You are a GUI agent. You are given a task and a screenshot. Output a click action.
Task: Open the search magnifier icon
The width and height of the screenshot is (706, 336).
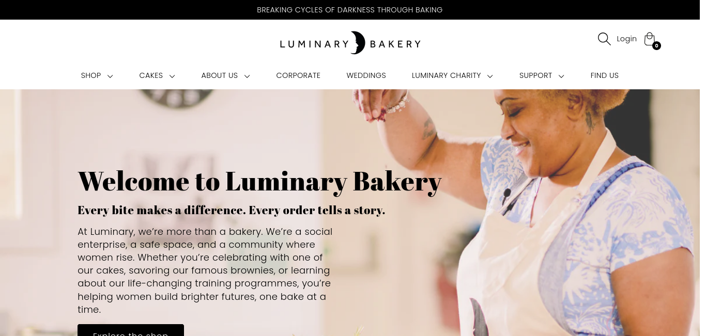[604, 39]
